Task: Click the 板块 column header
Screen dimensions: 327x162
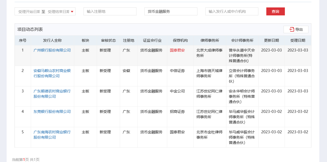Action: click(x=85, y=40)
